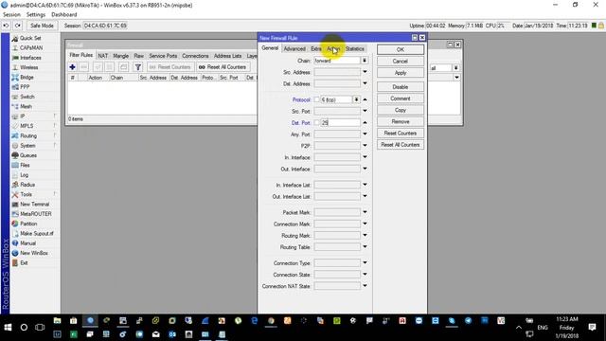The height and width of the screenshot is (341, 606).
Task: Expand IP submenu
Action: coord(23,117)
